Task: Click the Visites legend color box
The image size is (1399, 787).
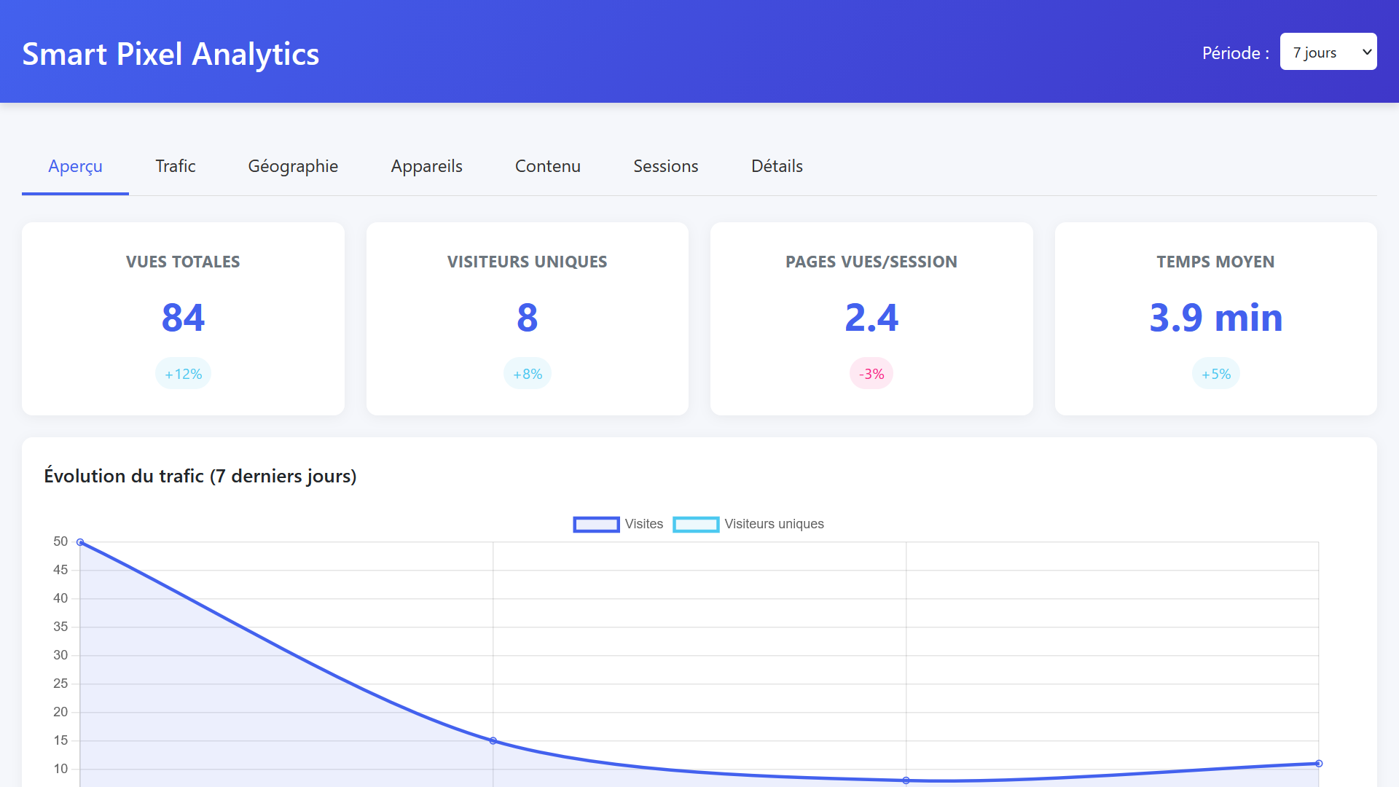Action: pos(596,525)
